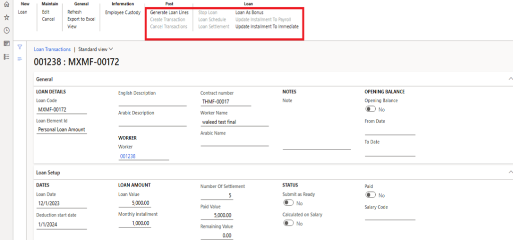This screenshot has width=513, height=240.
Task: Go to the Home icon in sidebar
Action: [x=7, y=4]
